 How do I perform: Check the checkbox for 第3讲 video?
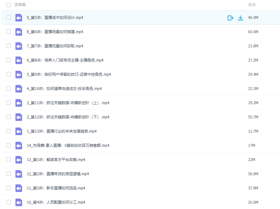tap(9, 188)
